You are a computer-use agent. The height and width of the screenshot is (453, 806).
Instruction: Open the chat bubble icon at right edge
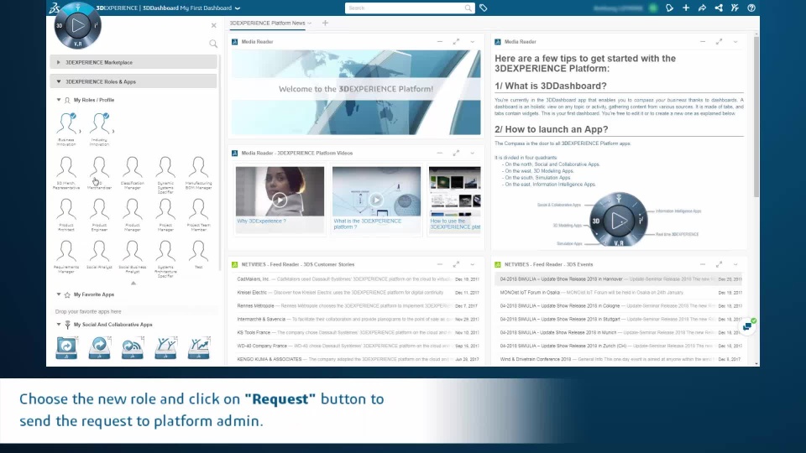pyautogui.click(x=747, y=326)
